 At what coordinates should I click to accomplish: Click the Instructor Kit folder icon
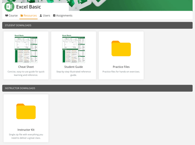pos(26,111)
